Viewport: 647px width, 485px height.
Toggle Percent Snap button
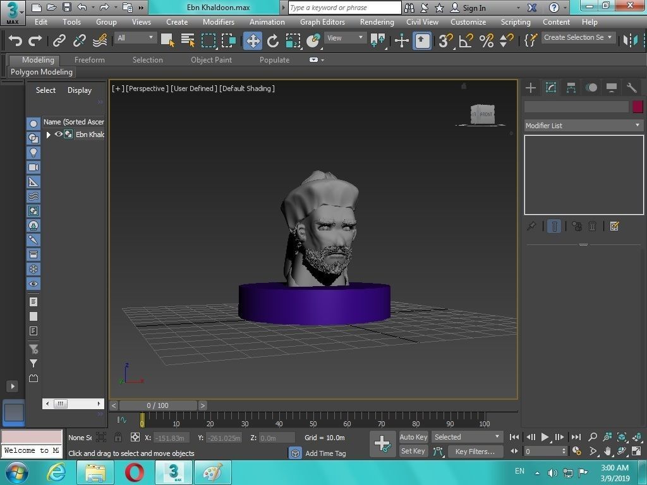(487, 40)
